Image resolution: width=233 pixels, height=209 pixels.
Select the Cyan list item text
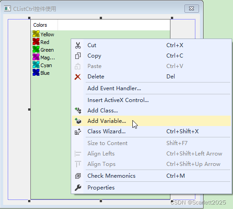(46, 65)
